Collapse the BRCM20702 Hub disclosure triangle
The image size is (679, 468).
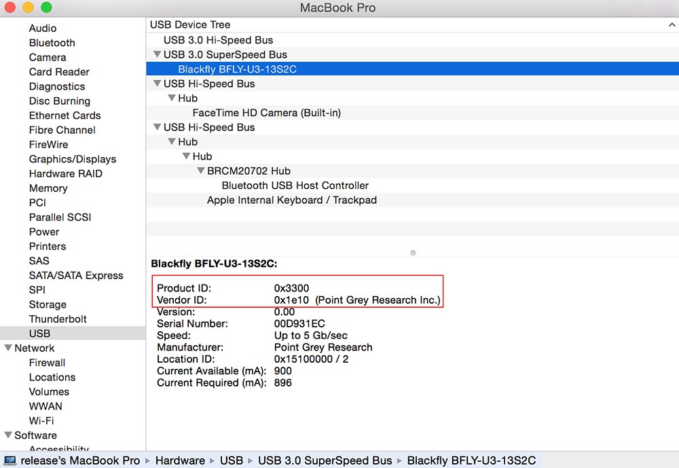[x=201, y=170]
